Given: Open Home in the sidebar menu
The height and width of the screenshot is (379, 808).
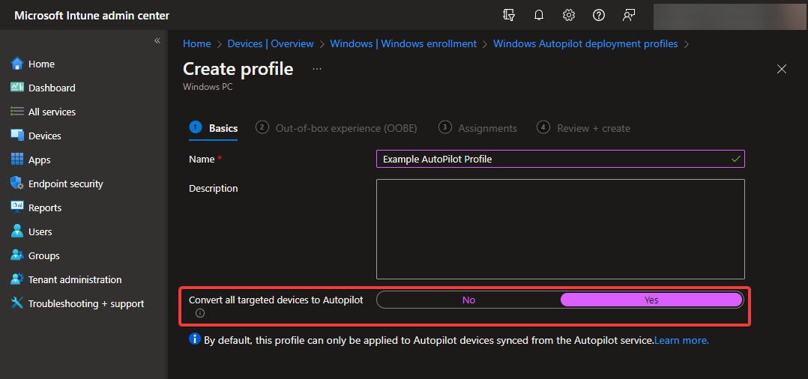Looking at the screenshot, I should tap(42, 64).
